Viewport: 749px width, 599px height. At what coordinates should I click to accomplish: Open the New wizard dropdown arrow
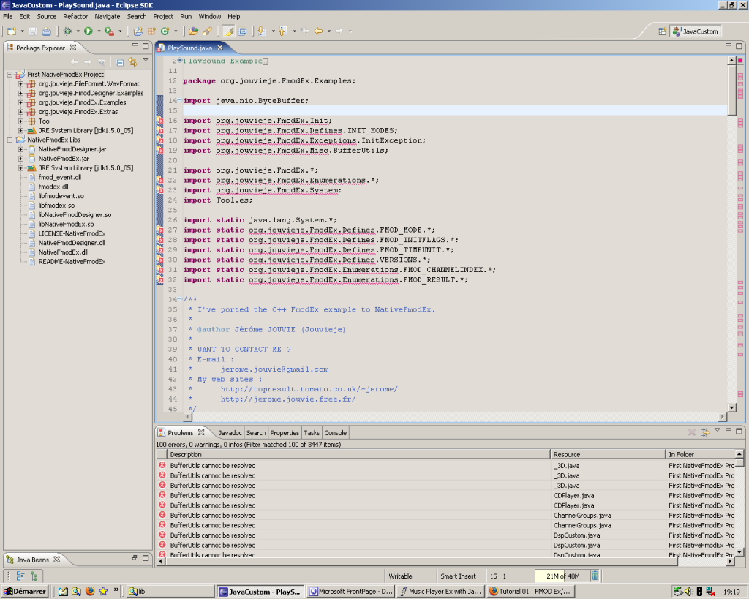tap(22, 31)
